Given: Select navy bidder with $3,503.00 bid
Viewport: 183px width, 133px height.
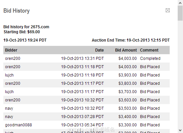Looking at the screenshot, I should (9, 108).
